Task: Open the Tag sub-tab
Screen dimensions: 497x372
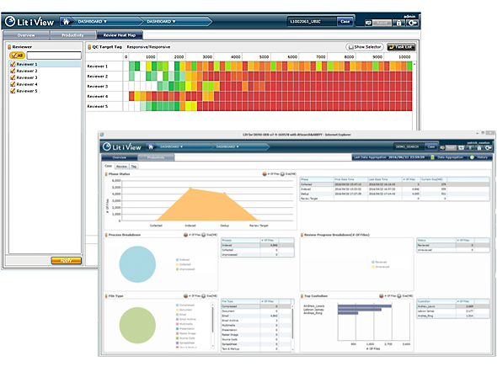Action: coord(134,166)
